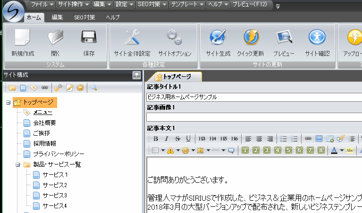362x213 pixels.
Task: Apply font color with the A swatch
Action: [x=334, y=150]
